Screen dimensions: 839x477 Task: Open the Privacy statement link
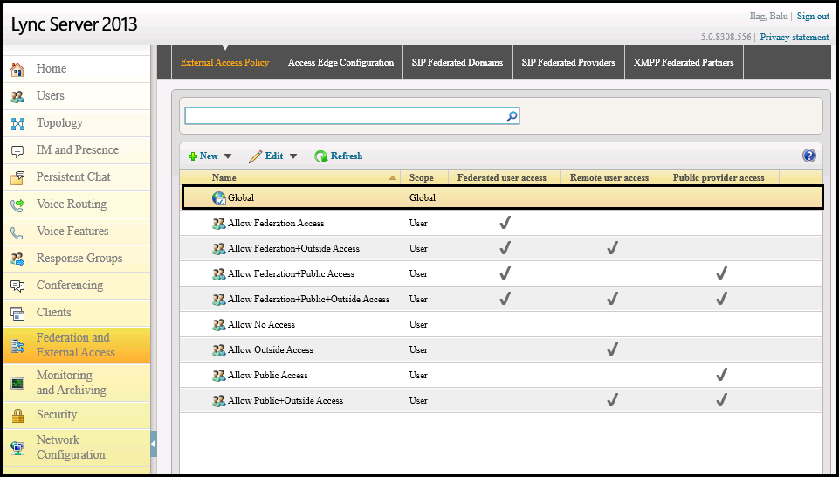tap(794, 37)
